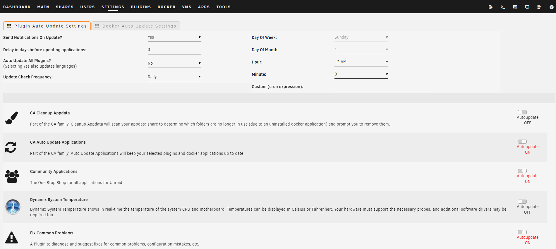The width and height of the screenshot is (556, 249).
Task: Click the Info monitor icon
Action: click(x=527, y=7)
